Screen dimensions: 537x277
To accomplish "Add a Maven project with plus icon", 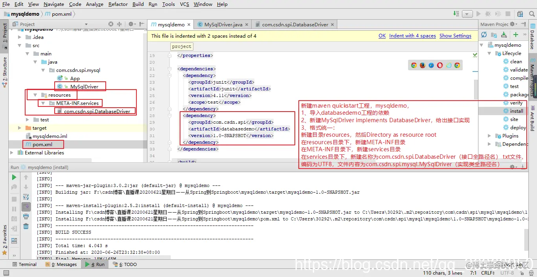I will click(516, 35).
